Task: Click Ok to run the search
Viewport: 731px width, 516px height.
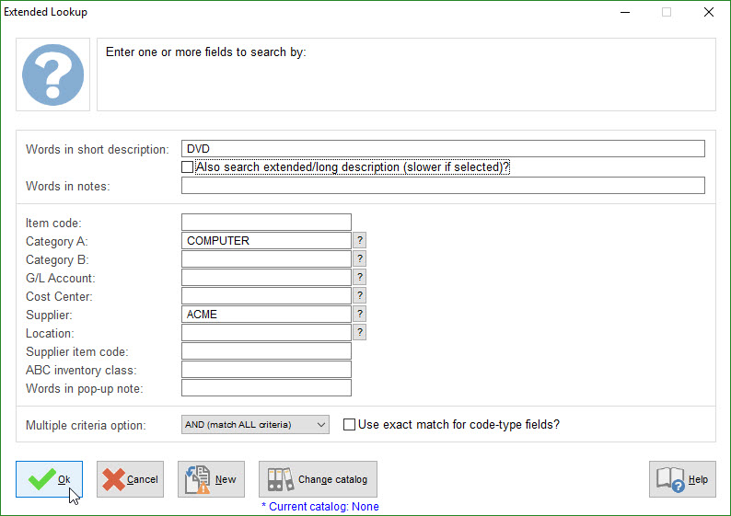Action: point(49,479)
